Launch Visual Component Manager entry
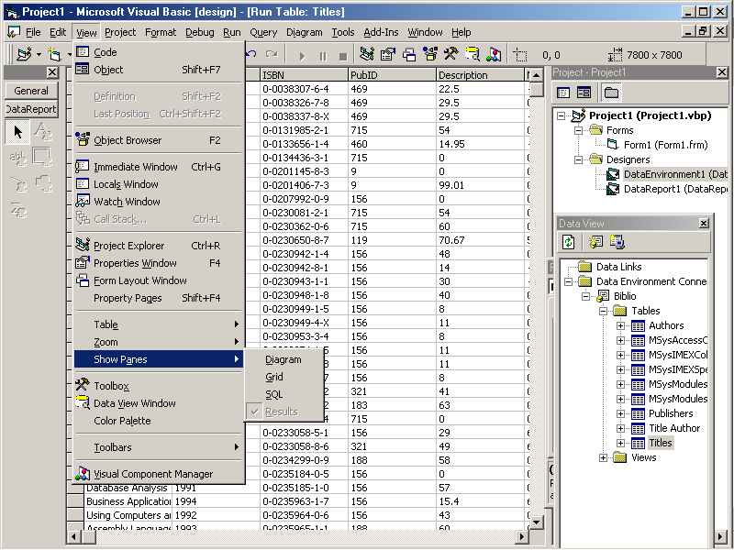The width and height of the screenshot is (734, 550). pos(159,474)
